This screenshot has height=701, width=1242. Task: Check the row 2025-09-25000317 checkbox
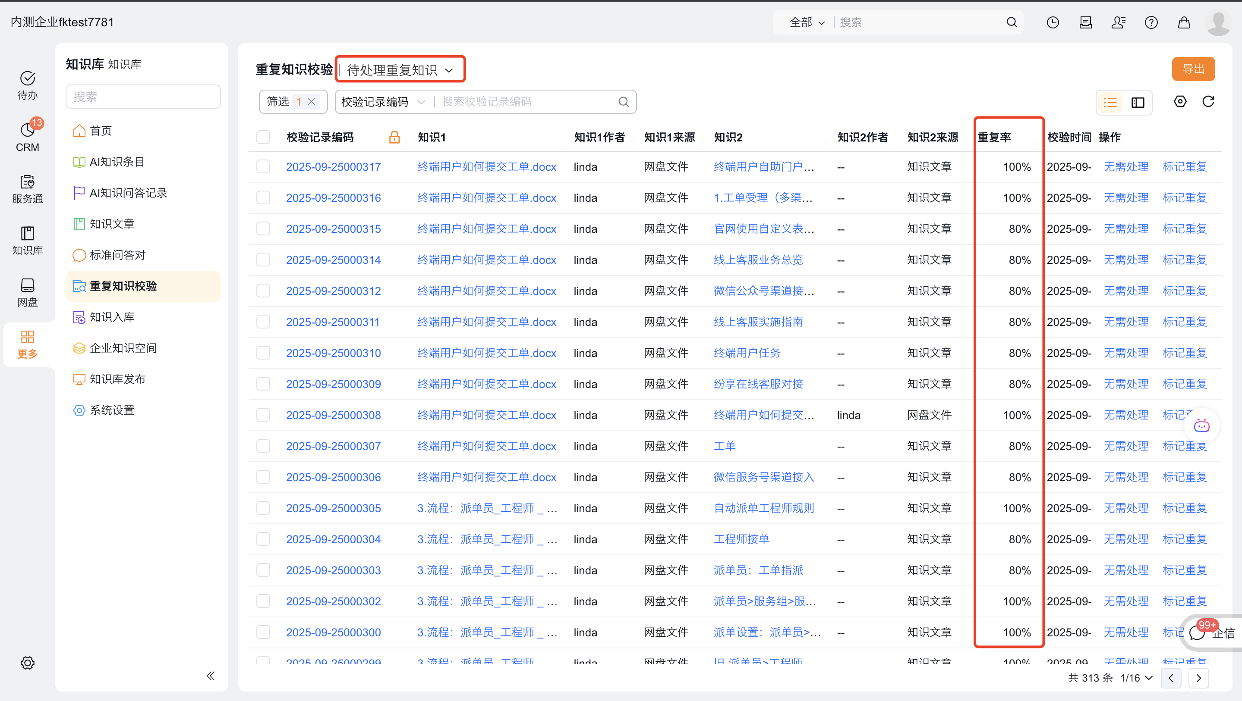[263, 167]
